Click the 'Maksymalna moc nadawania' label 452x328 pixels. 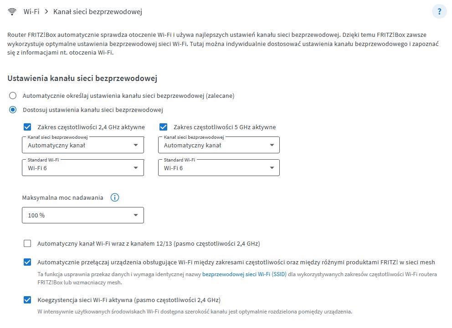(x=62, y=197)
